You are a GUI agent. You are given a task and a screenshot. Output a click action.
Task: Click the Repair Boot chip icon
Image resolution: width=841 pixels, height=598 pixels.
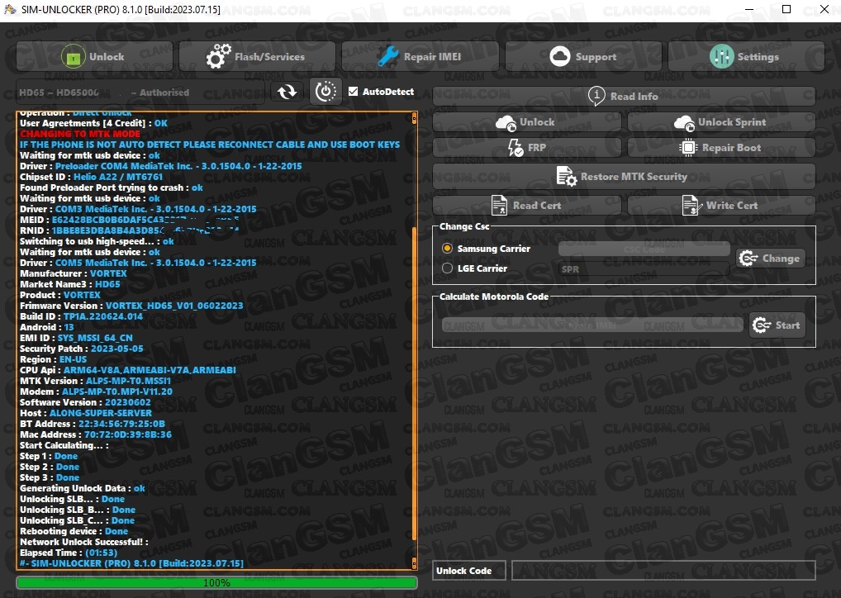coord(687,148)
